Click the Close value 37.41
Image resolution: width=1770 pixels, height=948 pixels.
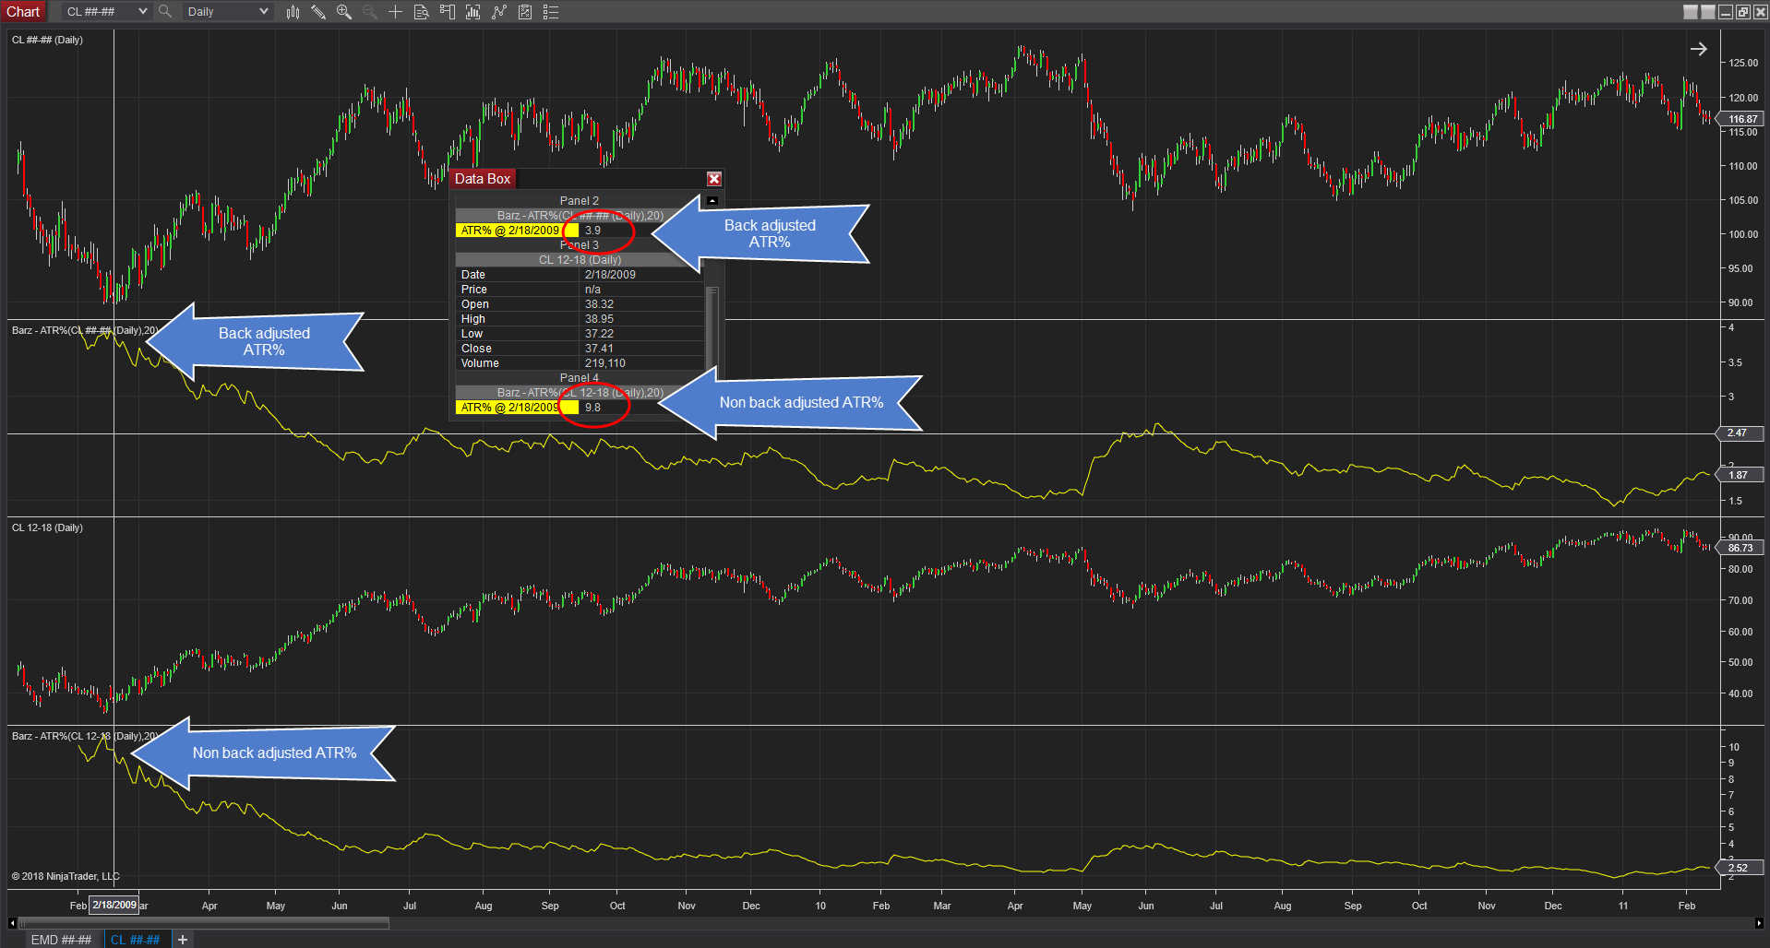pyautogui.click(x=599, y=348)
